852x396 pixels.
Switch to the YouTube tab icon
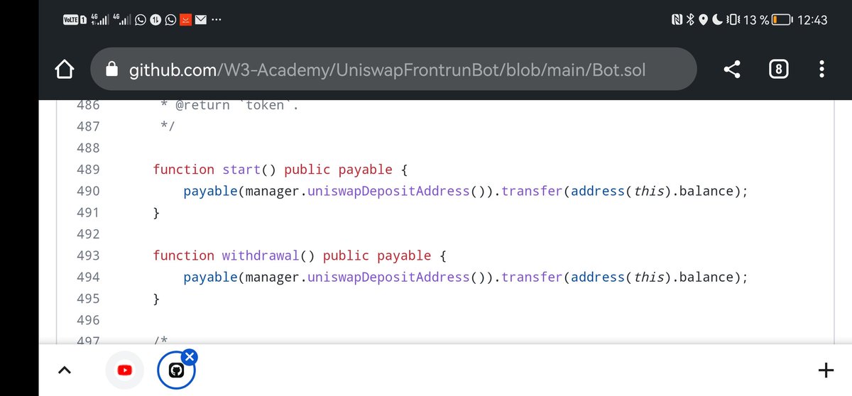point(125,370)
